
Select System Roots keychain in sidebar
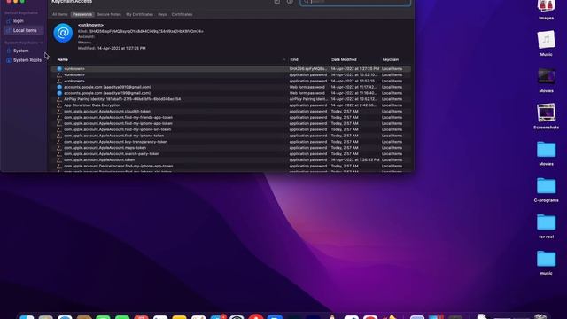tap(27, 60)
